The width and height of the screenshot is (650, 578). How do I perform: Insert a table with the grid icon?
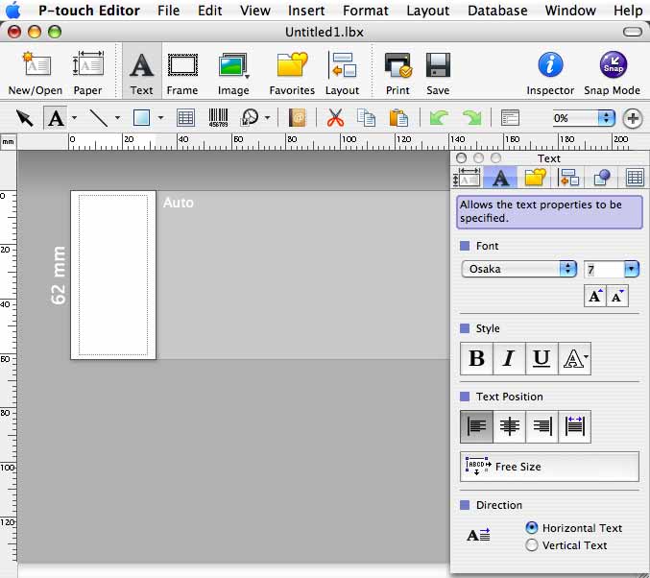[x=185, y=118]
